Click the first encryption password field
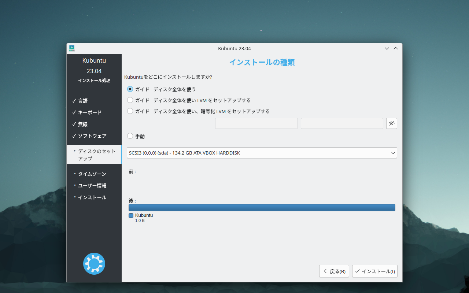 (x=256, y=123)
